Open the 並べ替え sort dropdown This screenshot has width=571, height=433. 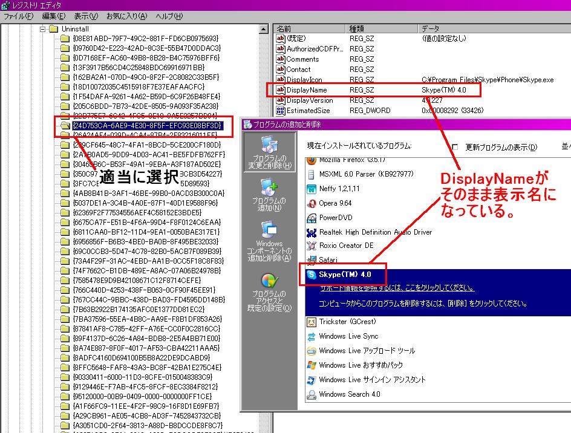pyautogui.click(x=566, y=147)
